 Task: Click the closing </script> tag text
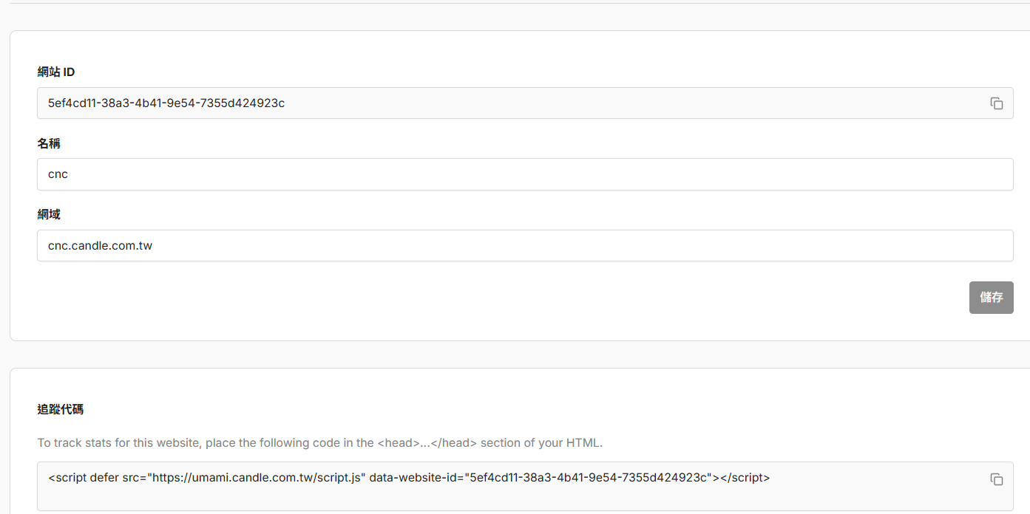click(745, 478)
